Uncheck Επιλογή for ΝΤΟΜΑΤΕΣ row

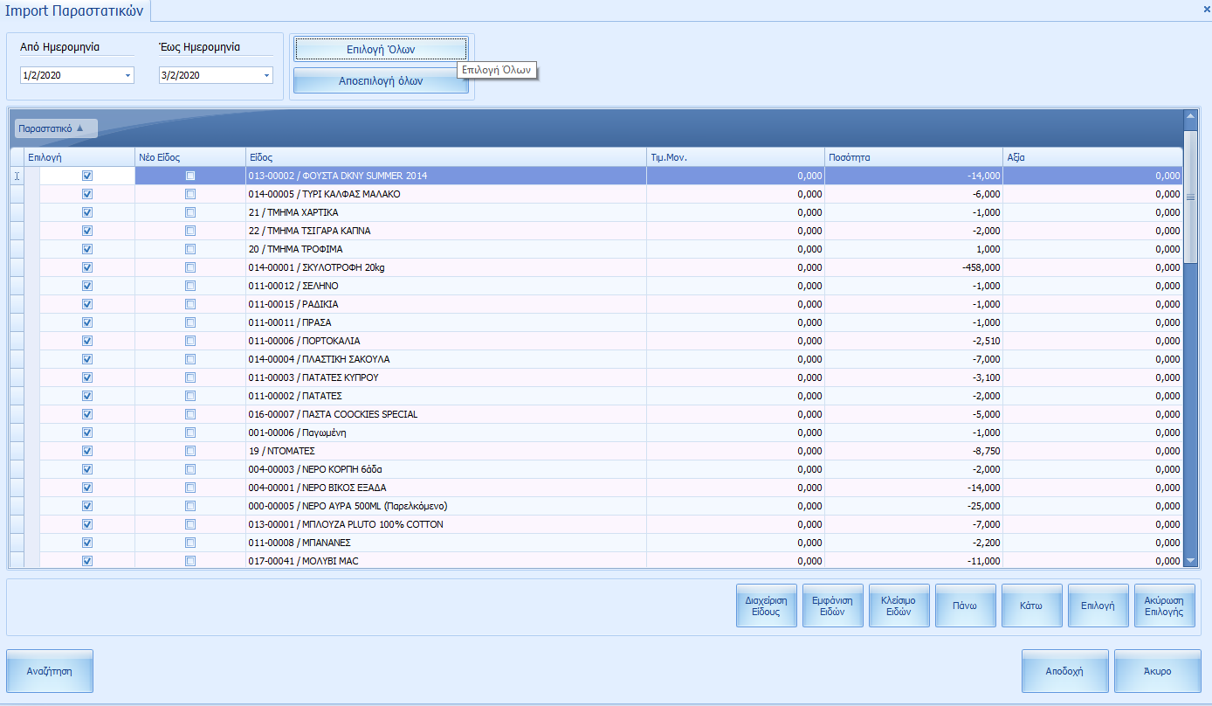tap(86, 451)
